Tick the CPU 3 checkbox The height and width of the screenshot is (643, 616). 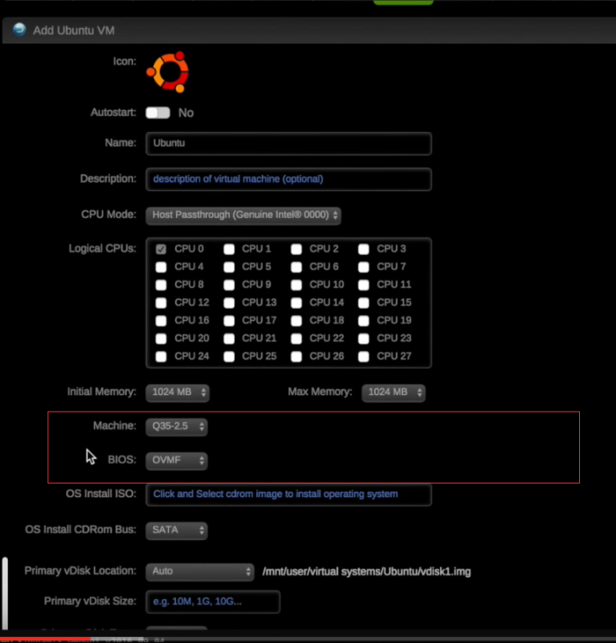pyautogui.click(x=364, y=249)
